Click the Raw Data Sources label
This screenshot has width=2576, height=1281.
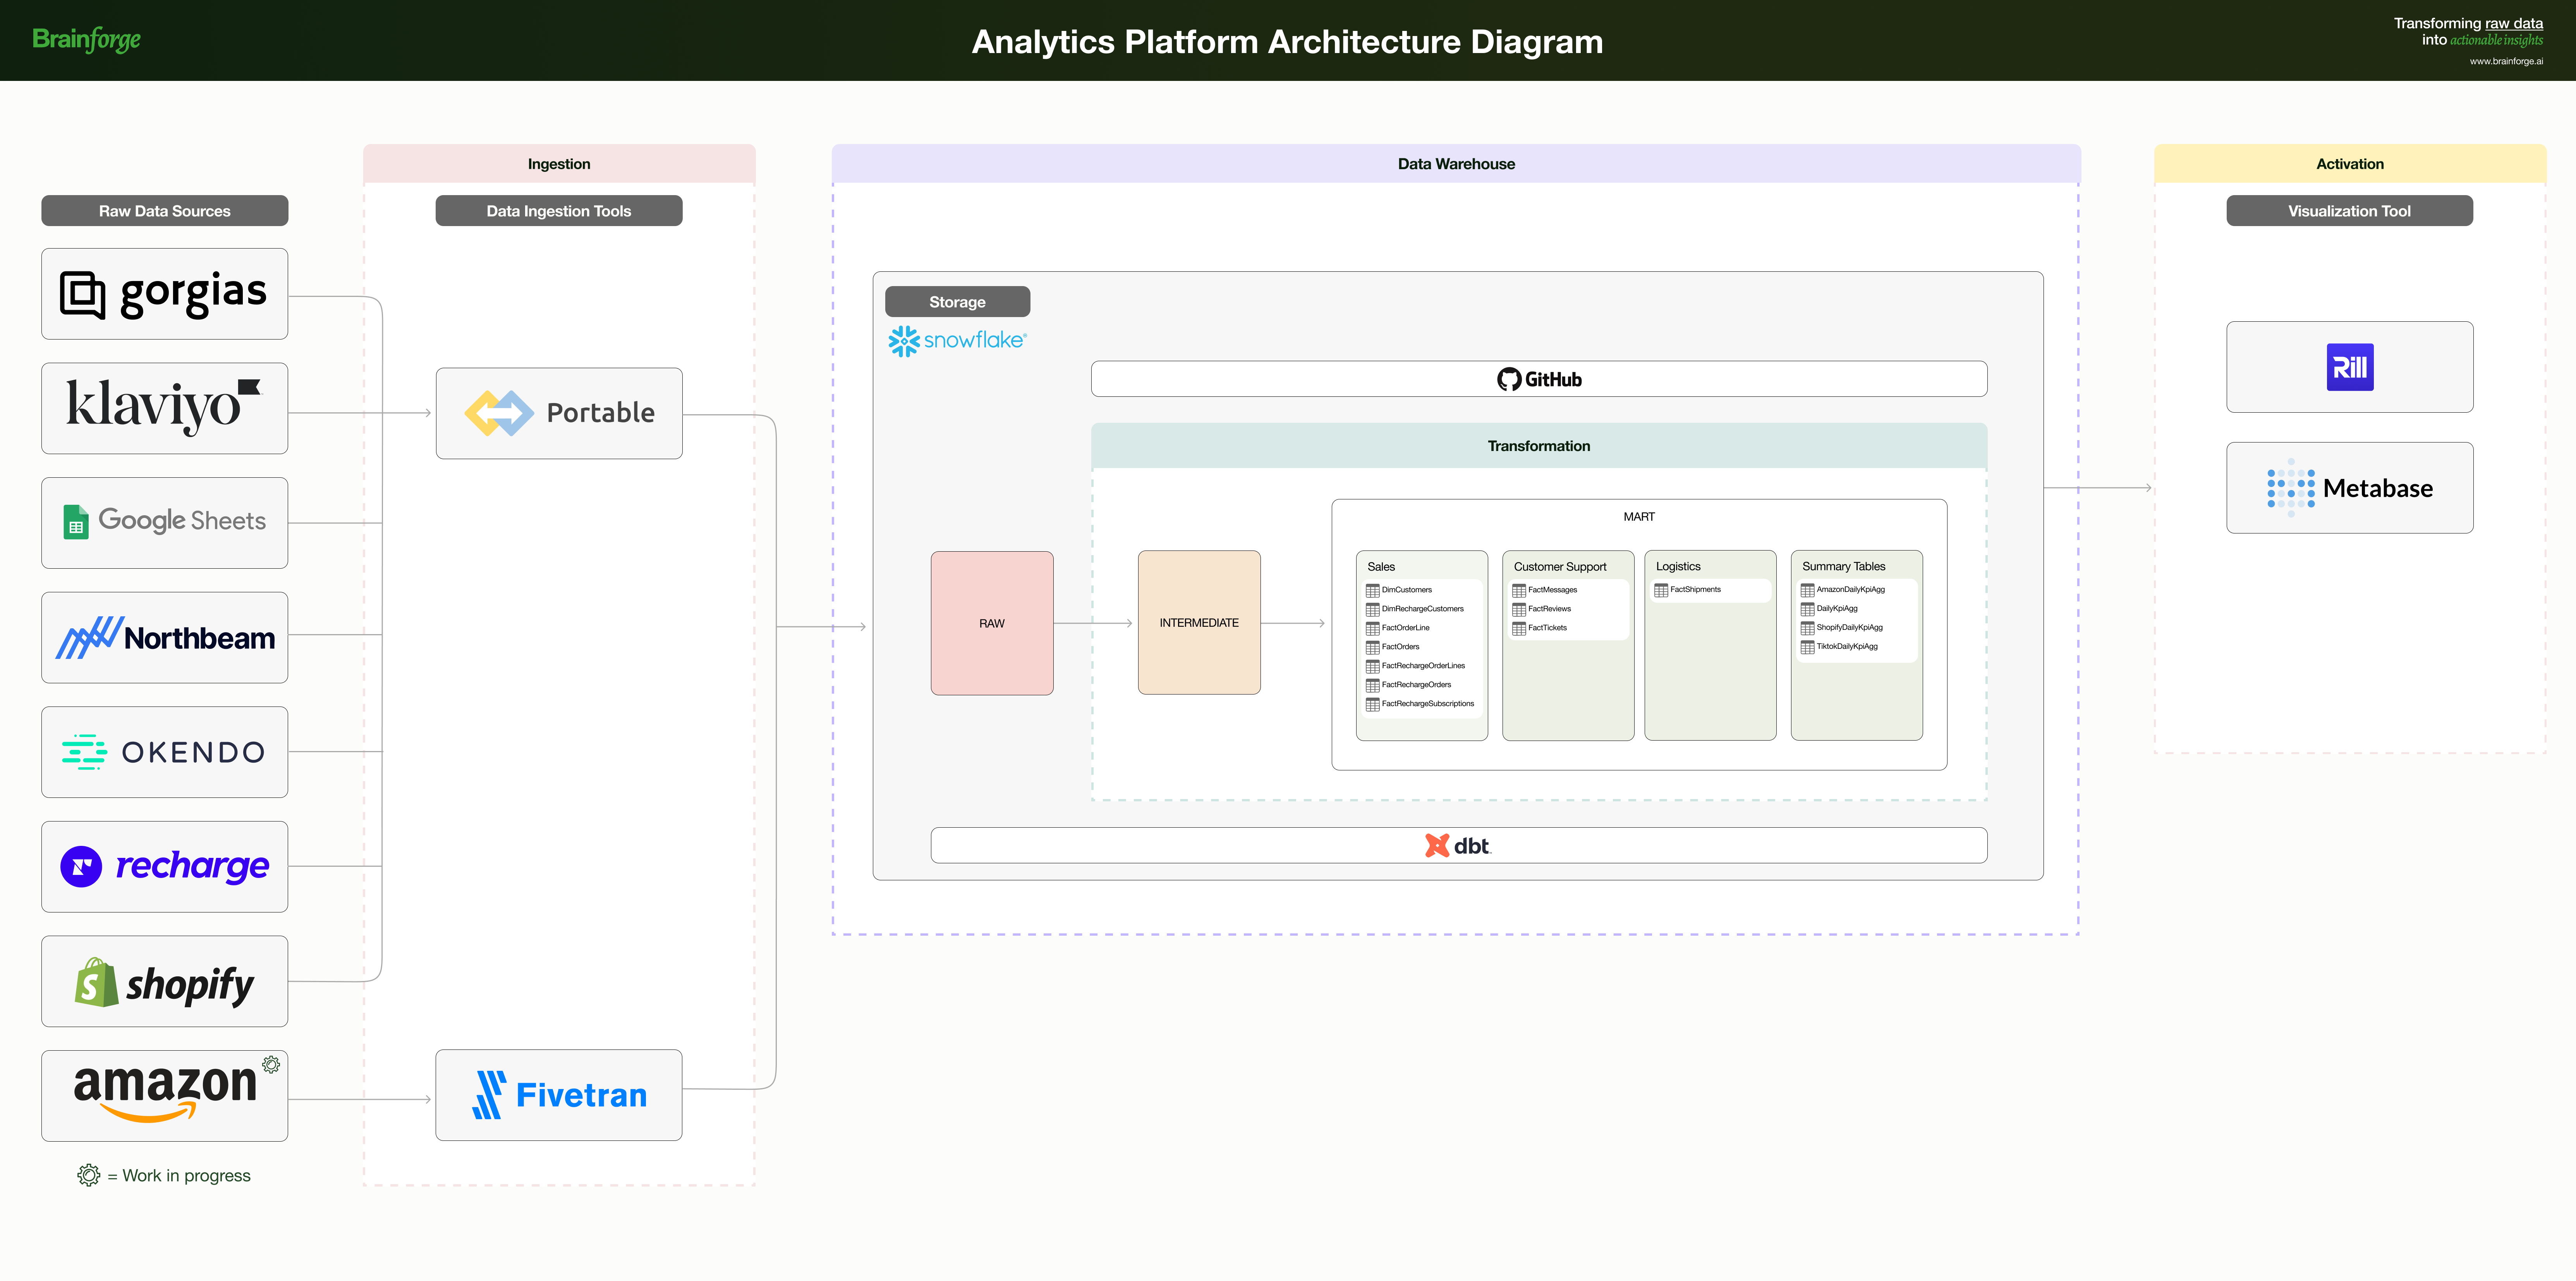[165, 211]
